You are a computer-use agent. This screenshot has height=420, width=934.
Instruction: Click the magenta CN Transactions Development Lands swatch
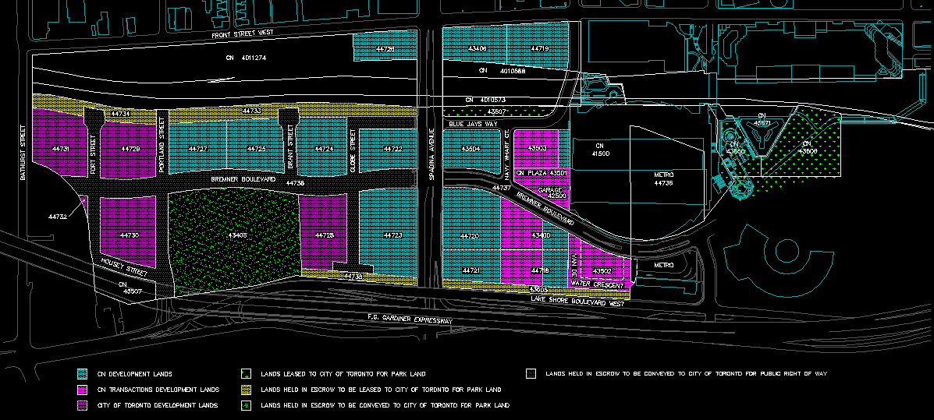pyautogui.click(x=82, y=390)
